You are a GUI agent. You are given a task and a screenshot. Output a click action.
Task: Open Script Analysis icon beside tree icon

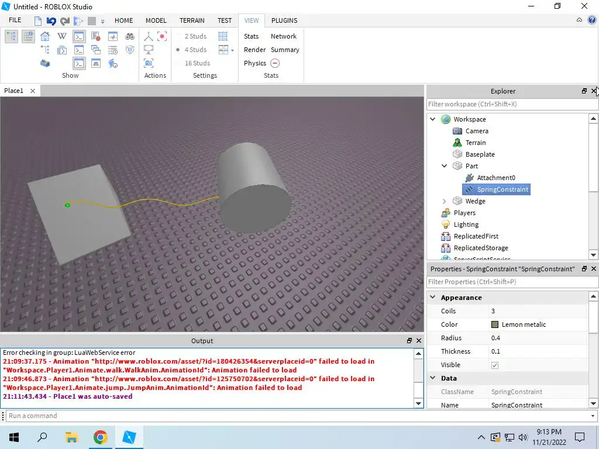pos(62,50)
